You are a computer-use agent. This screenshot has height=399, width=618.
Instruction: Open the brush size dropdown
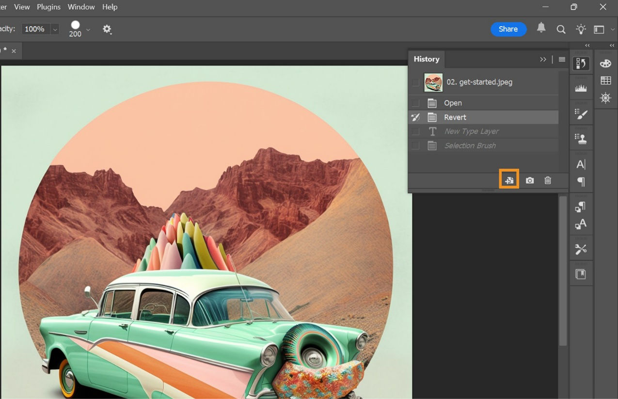(x=87, y=29)
